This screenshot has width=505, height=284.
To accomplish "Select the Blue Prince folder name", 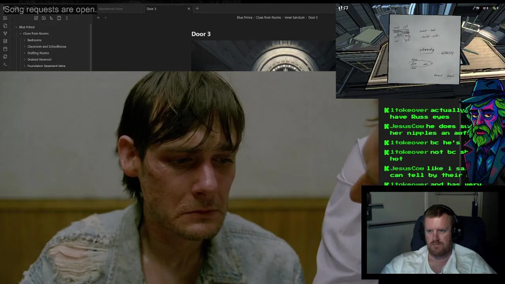I will [27, 27].
